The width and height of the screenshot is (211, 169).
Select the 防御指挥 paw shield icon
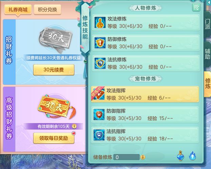point(99,115)
